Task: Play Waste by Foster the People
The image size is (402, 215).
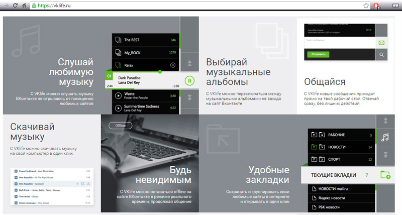Action: (118, 95)
